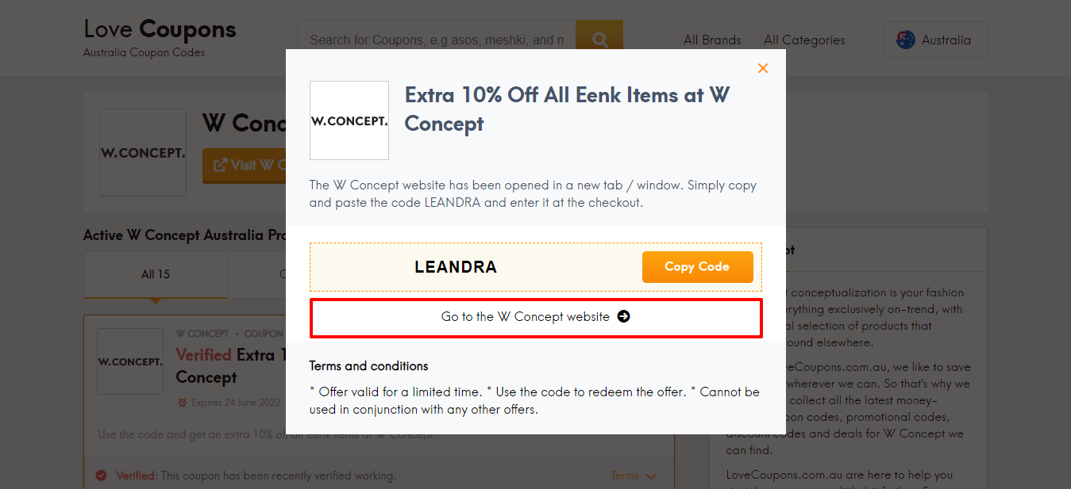Screen dimensions: 1071x489
Task: Switch to the All 15 tab
Action: 155,273
